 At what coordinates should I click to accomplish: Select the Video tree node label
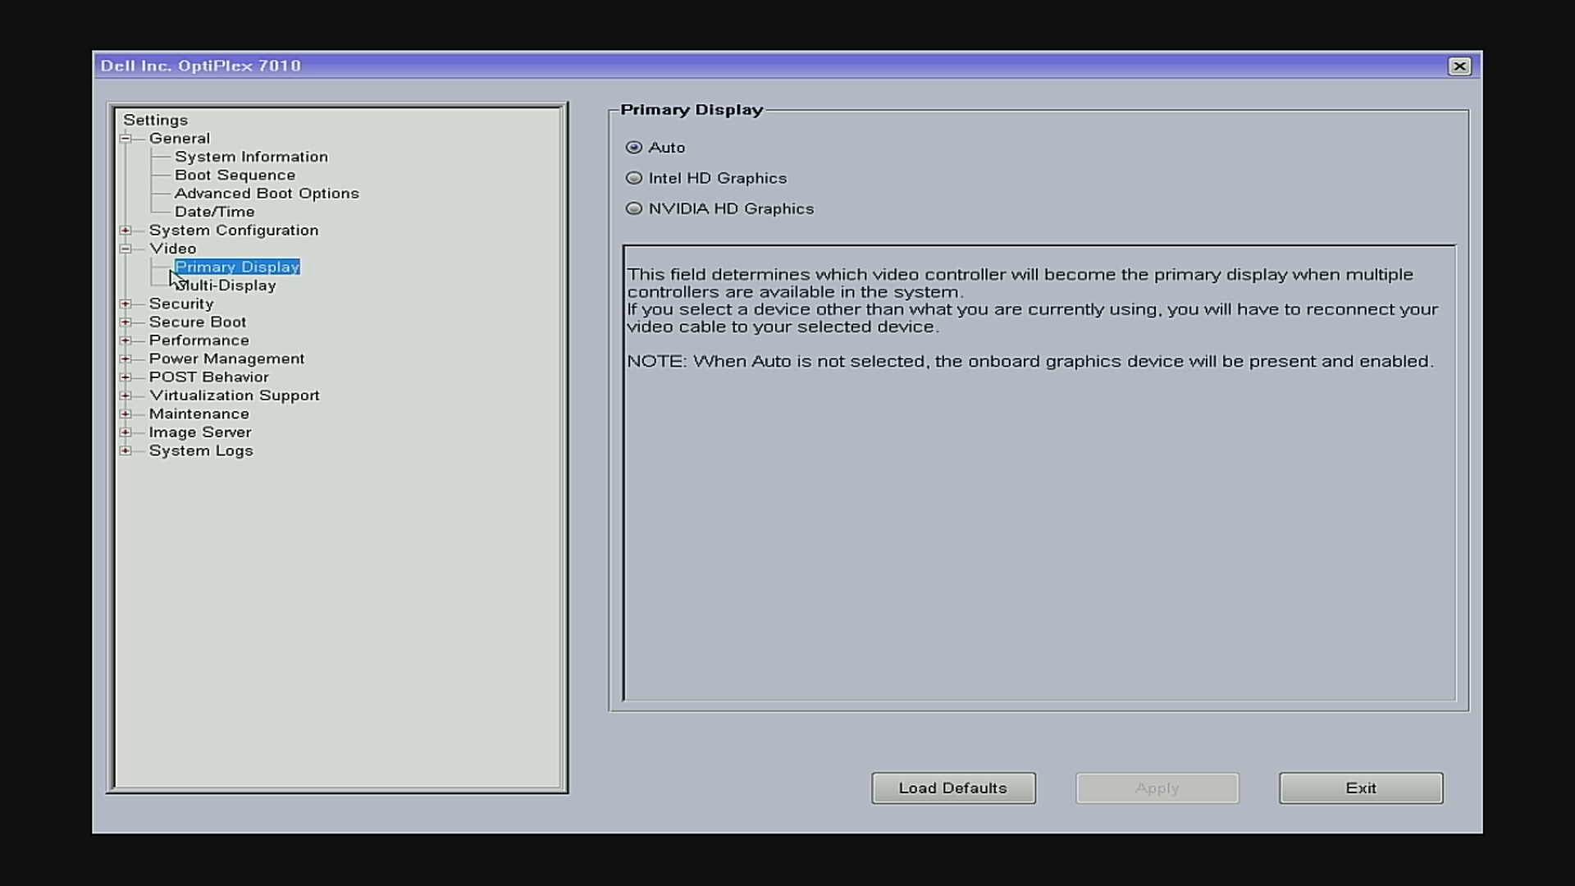pos(172,249)
